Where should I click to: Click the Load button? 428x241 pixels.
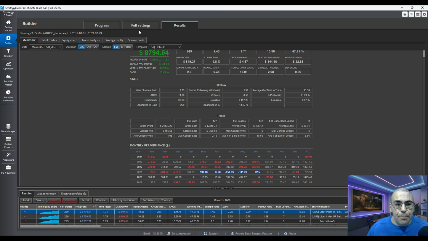tap(26, 200)
